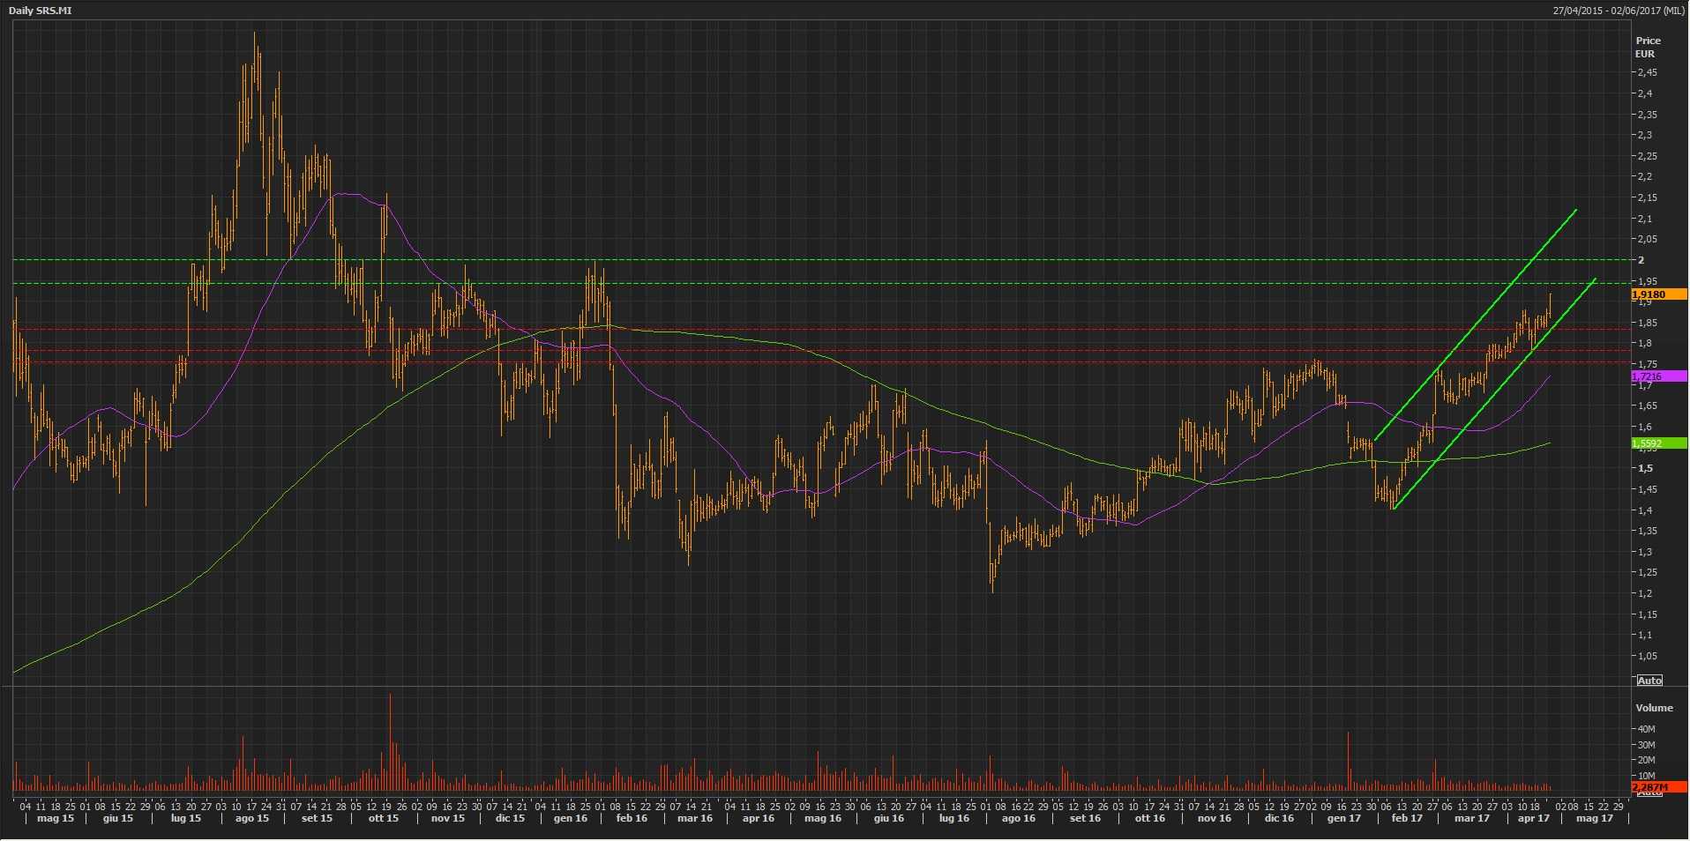Click the nov 16 month on time axis

click(1214, 819)
